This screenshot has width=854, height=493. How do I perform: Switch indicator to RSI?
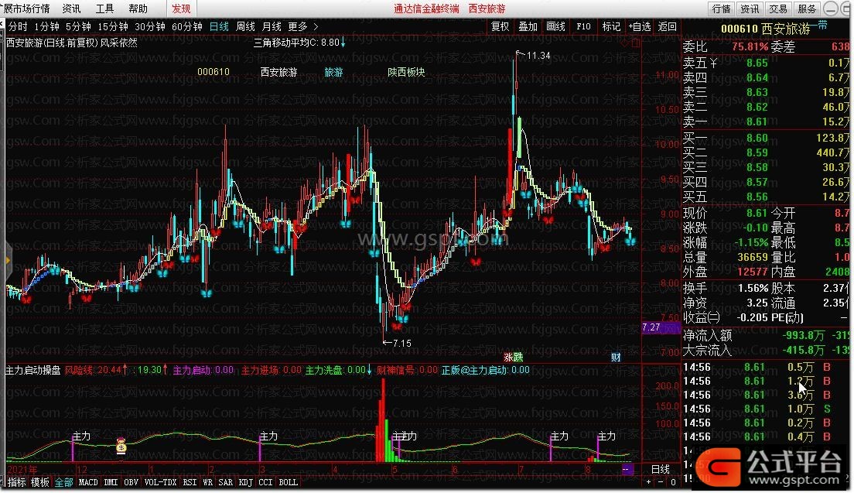[x=190, y=482]
